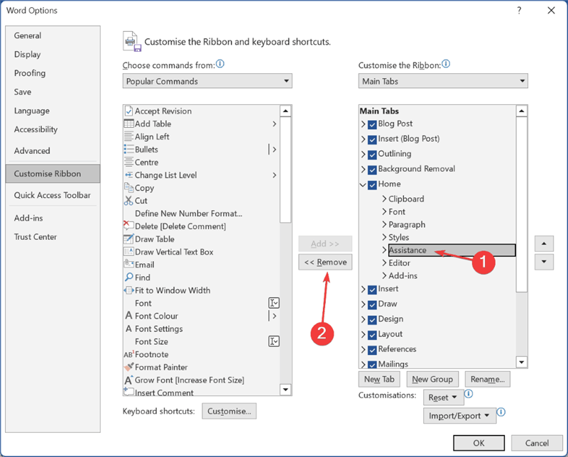Expand the Blog Post tab node
This screenshot has width=568, height=457.
click(x=363, y=124)
